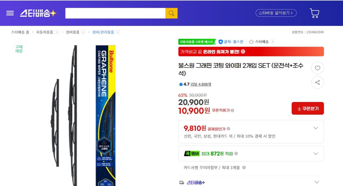
Task: Click info icon next to 872원 적립
Action: pyautogui.click(x=236, y=154)
